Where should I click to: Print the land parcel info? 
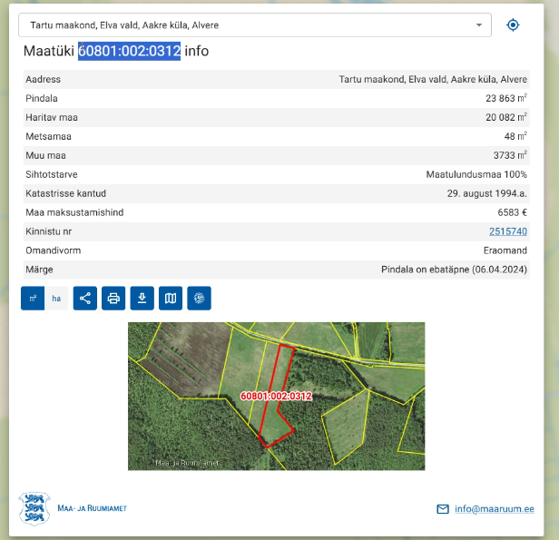tap(113, 298)
